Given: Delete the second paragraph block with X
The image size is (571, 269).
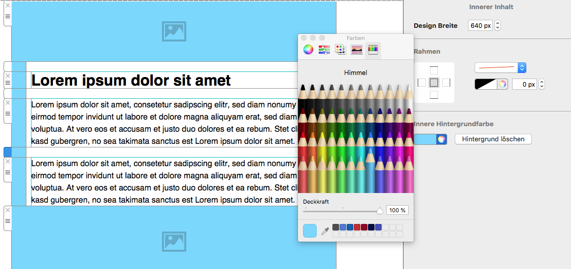Looking at the screenshot, I should click(x=8, y=161).
